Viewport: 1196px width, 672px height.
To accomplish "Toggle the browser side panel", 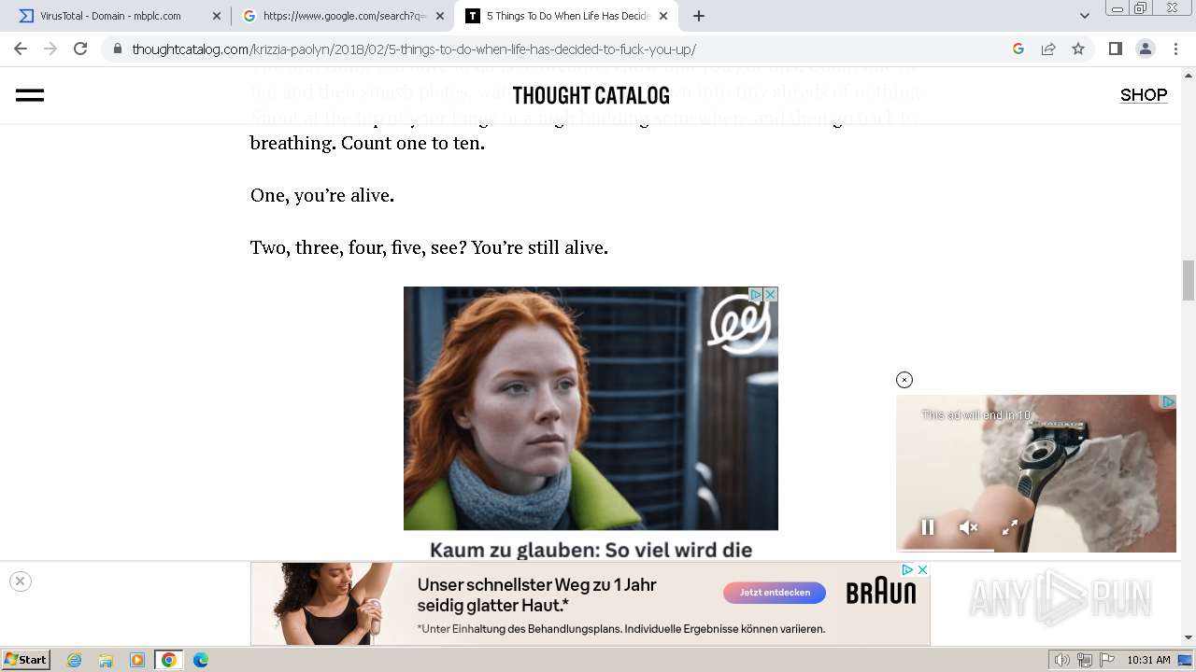I will tap(1115, 49).
